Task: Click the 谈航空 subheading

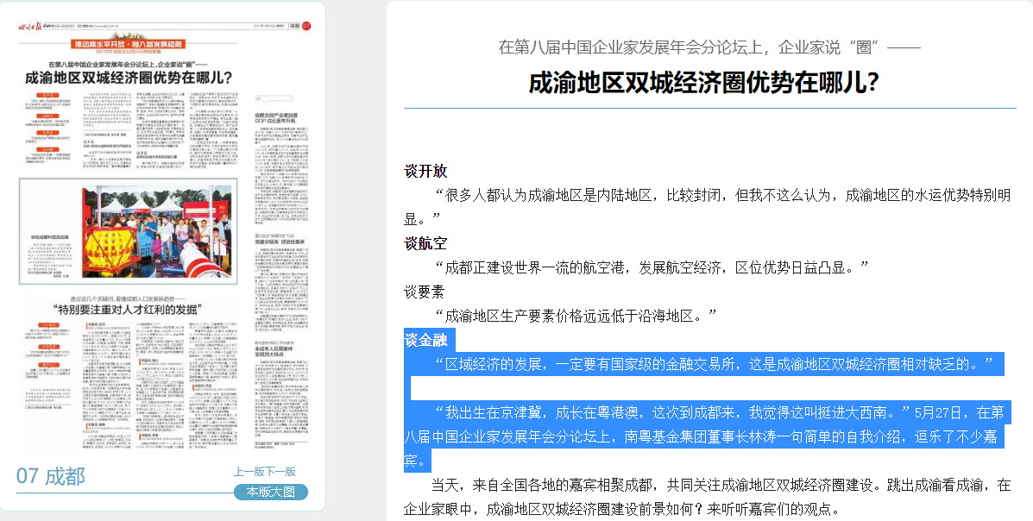Action: (425, 243)
